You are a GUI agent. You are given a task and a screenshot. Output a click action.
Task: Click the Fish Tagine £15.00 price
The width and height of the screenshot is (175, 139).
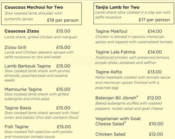[64, 127]
